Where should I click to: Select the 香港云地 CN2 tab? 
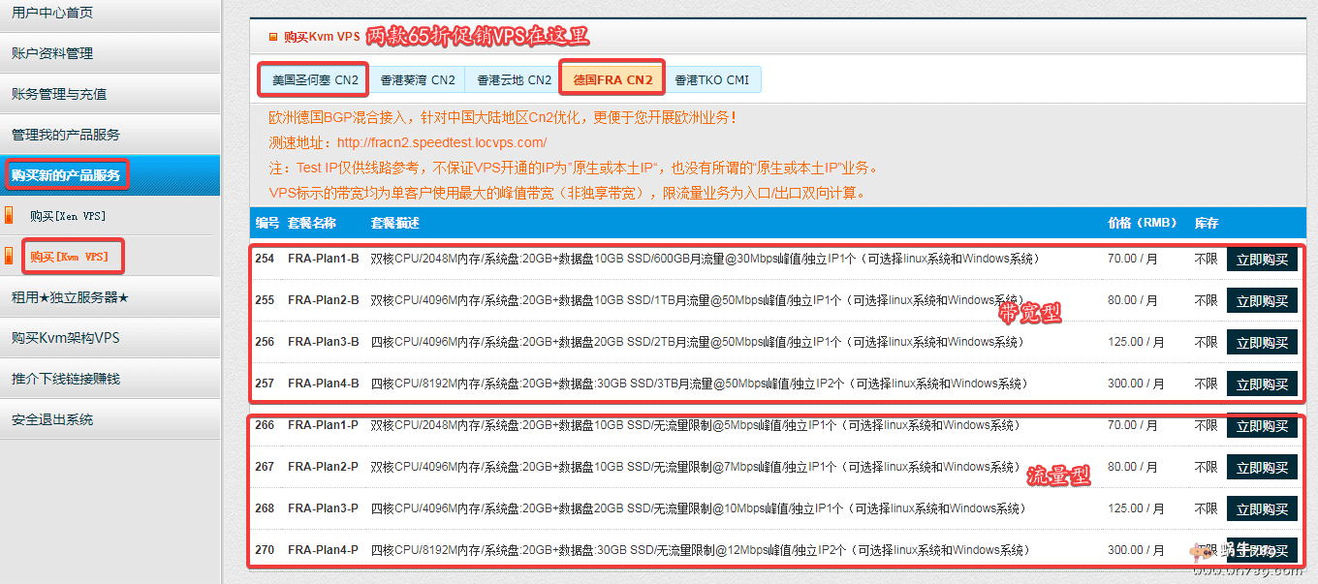point(514,79)
